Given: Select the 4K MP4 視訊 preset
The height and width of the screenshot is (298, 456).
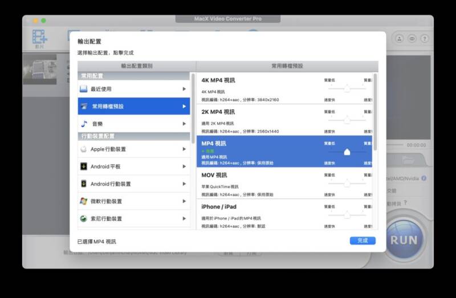Looking at the screenshot, I should (284, 88).
